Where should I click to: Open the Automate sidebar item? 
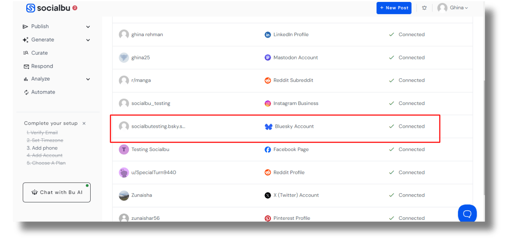(x=43, y=92)
